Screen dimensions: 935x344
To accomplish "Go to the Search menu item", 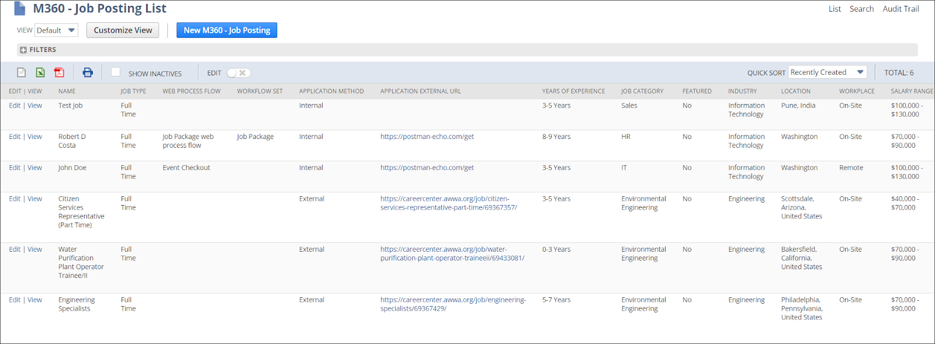I will click(x=861, y=9).
